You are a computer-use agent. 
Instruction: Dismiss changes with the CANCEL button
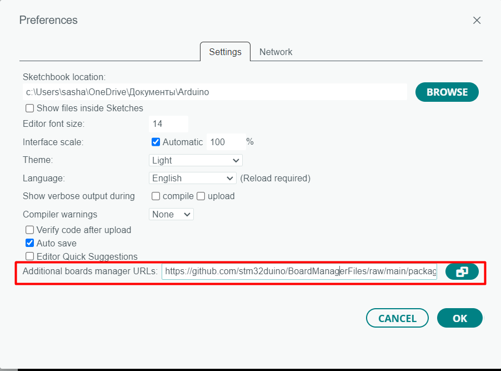click(x=397, y=318)
